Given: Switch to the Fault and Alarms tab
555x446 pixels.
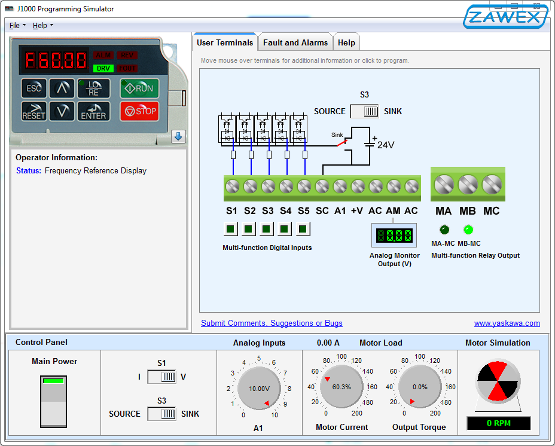Looking at the screenshot, I should click(x=295, y=43).
